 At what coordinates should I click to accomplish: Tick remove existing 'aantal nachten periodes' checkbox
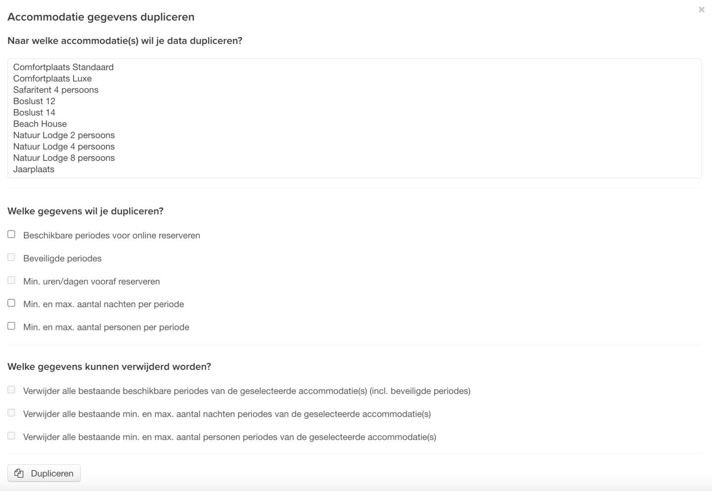11,413
